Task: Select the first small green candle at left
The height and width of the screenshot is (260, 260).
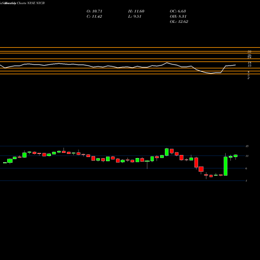Action: [5, 163]
